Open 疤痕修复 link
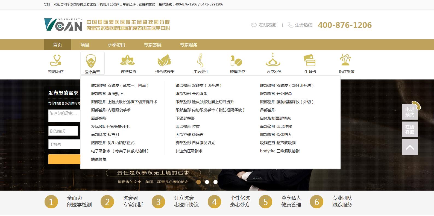 click(x=99, y=159)
